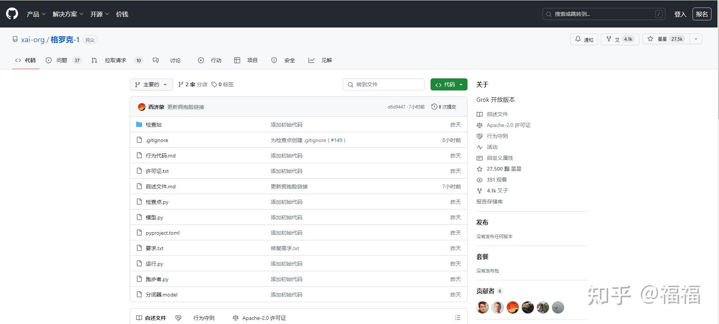Open the 见解 insights tab

tap(320, 60)
